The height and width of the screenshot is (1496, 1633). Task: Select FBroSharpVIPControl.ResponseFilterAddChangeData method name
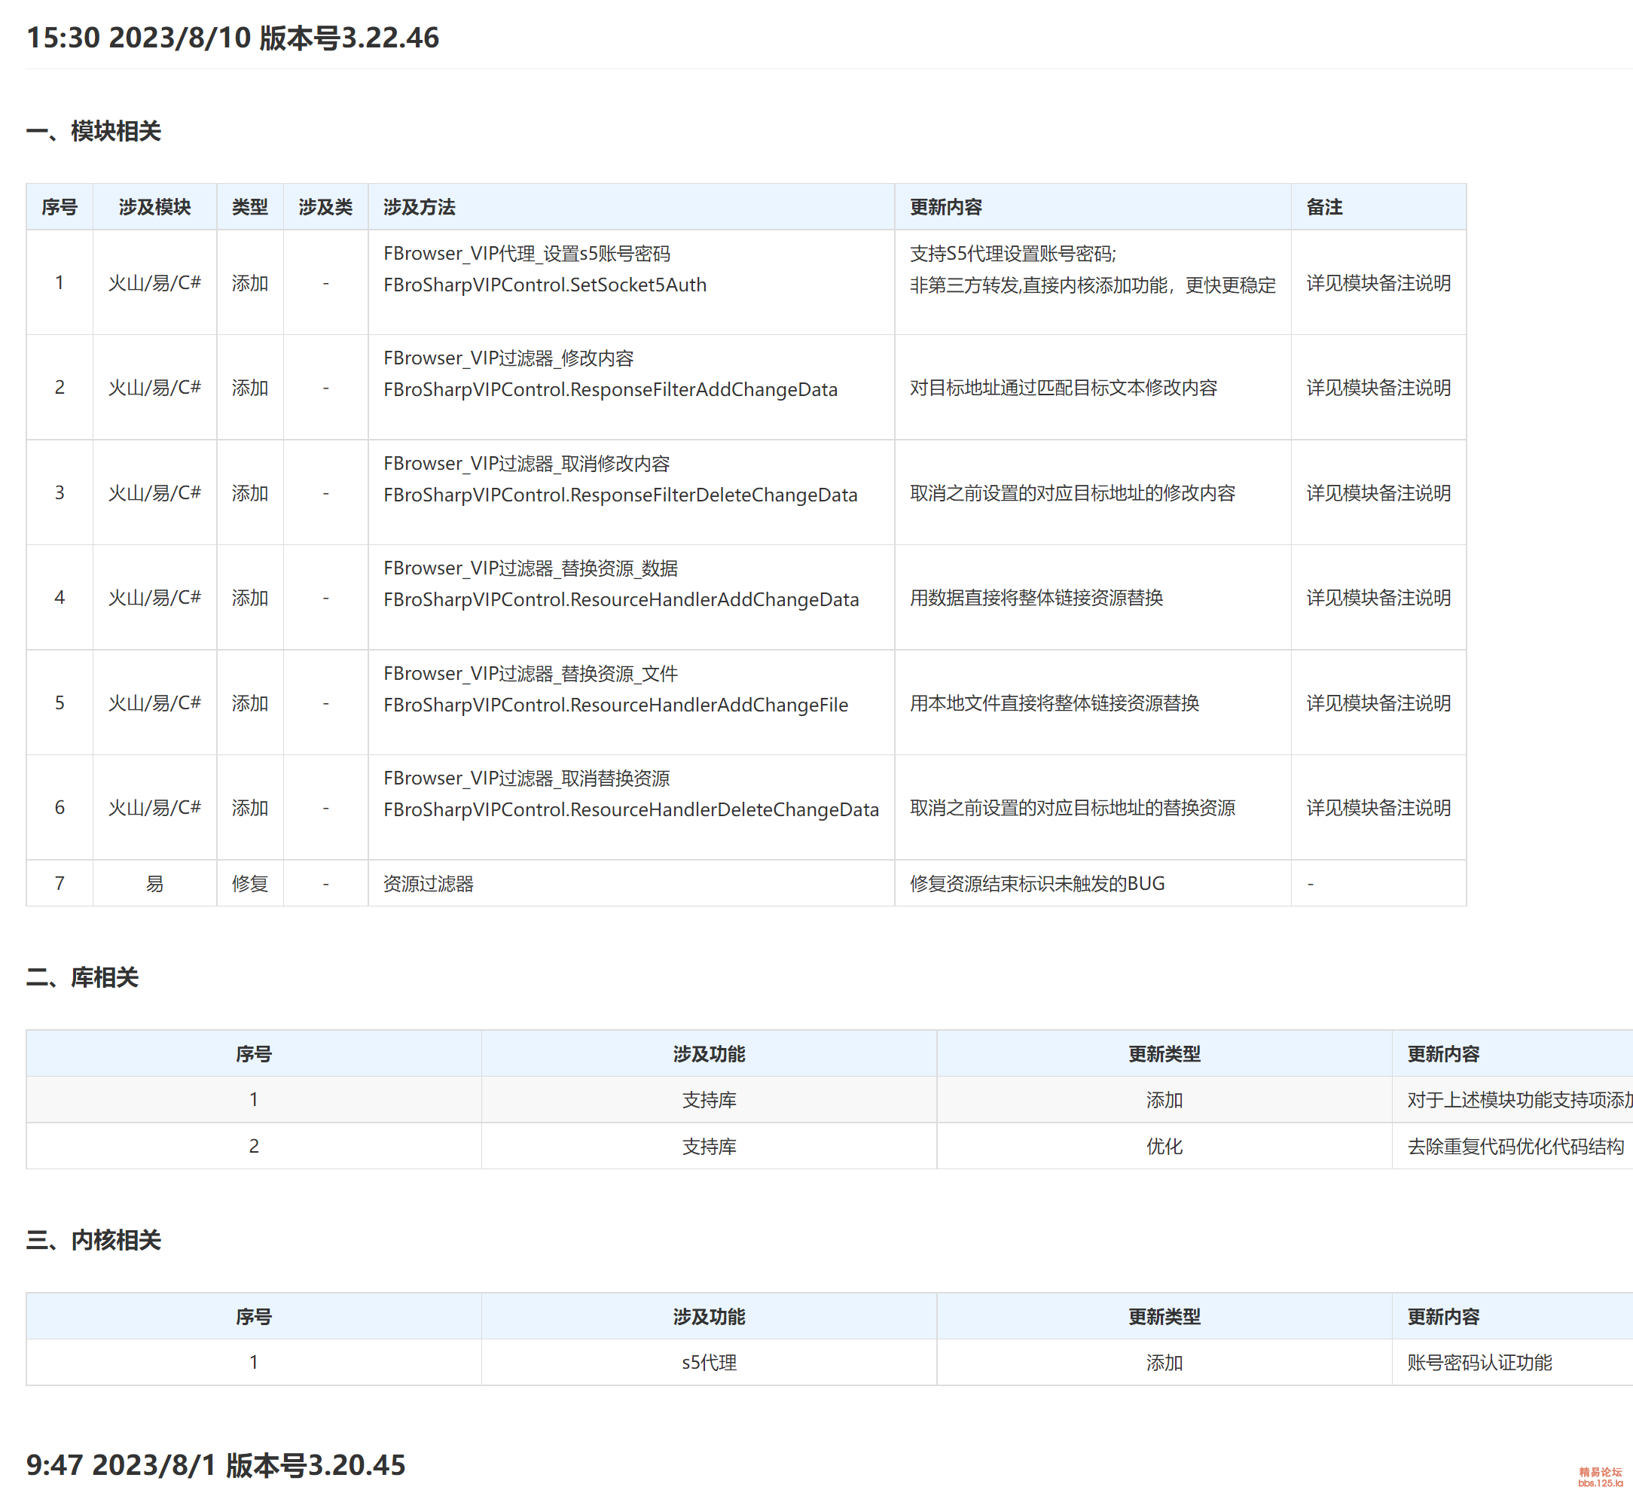pos(611,389)
